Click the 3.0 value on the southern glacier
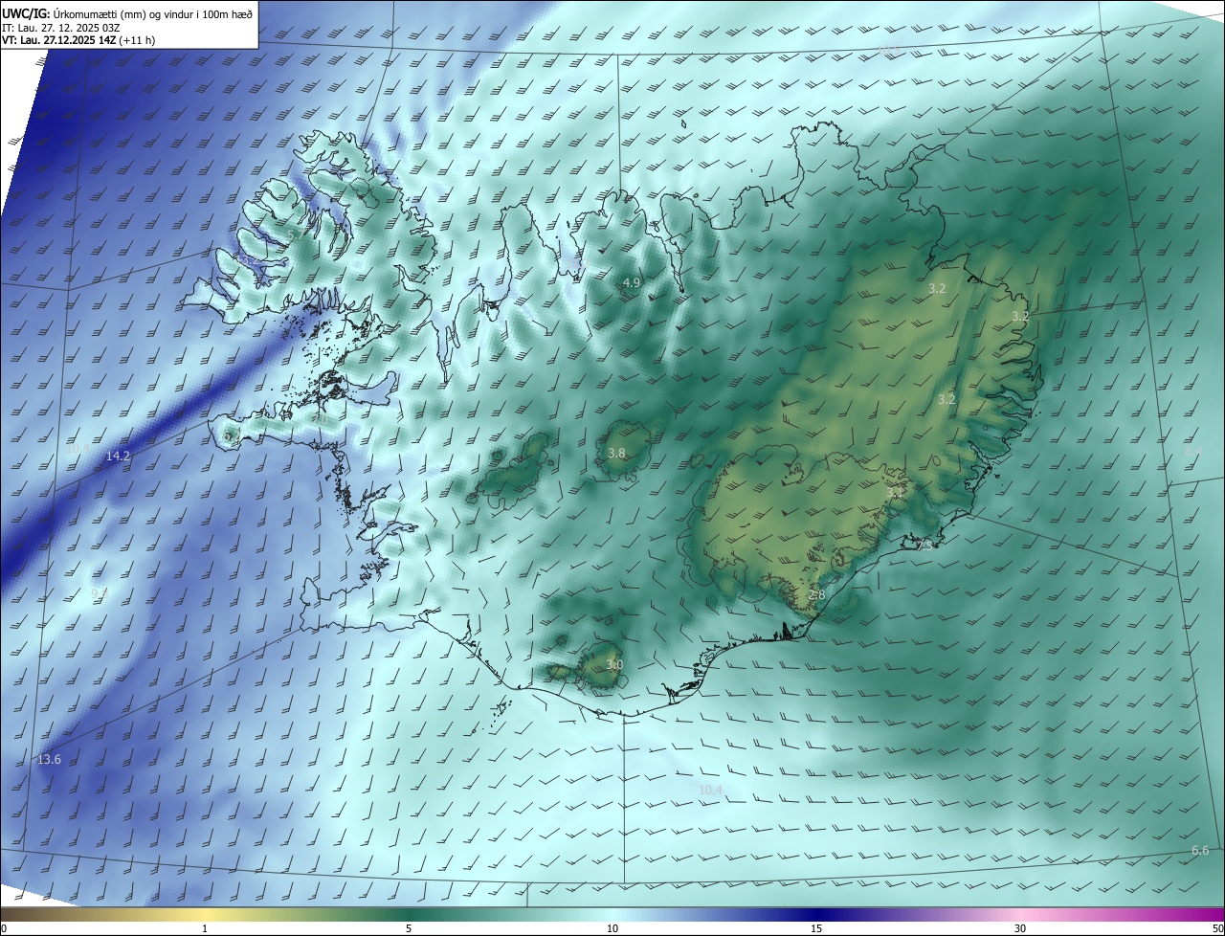 (614, 665)
